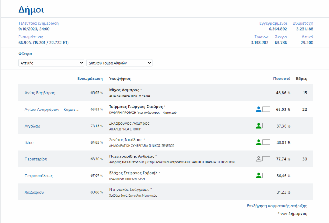Click the empty party box in Αιγάλεω row
This screenshot has height=223, width=329.
[x=266, y=126]
